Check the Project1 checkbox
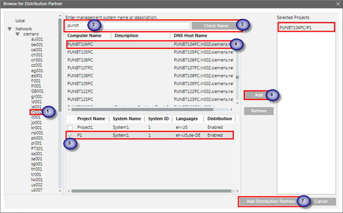The height and width of the screenshot is (213, 343). pos(70,127)
